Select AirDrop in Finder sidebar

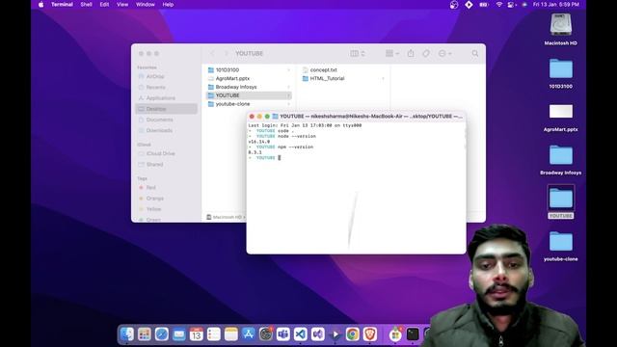pyautogui.click(x=167, y=77)
